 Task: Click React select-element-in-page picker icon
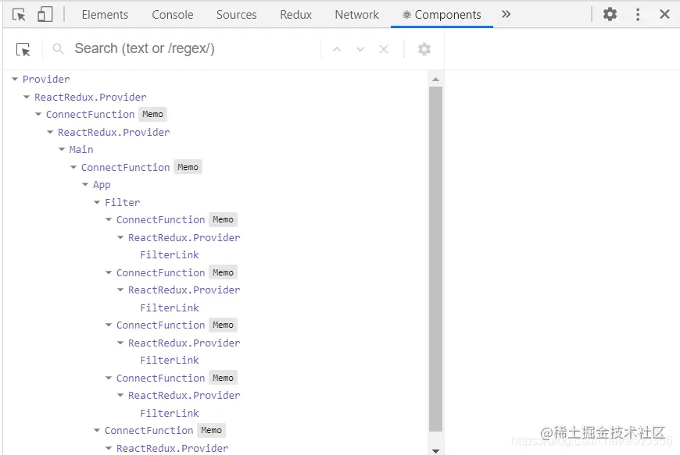(23, 49)
